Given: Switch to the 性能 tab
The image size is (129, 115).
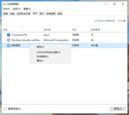Looking at the screenshot, I should (x=12, y=14).
